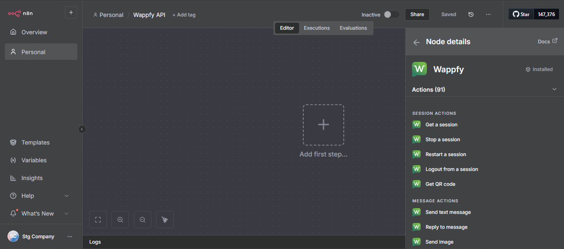The width and height of the screenshot is (564, 249).
Task: Click the zoom out icon
Action: click(143, 220)
